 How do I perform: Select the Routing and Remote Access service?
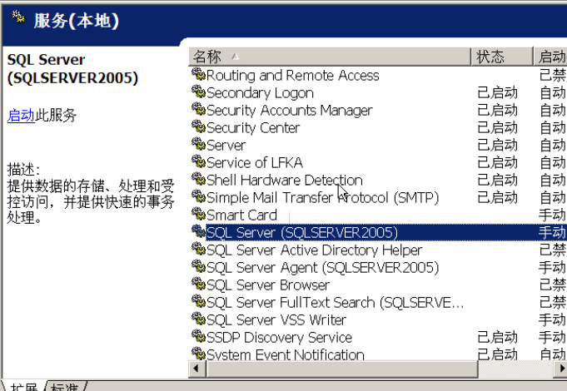point(292,75)
